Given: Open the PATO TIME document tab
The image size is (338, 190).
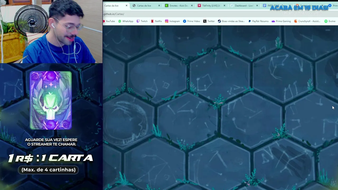Looking at the screenshot, I should pos(276,6).
